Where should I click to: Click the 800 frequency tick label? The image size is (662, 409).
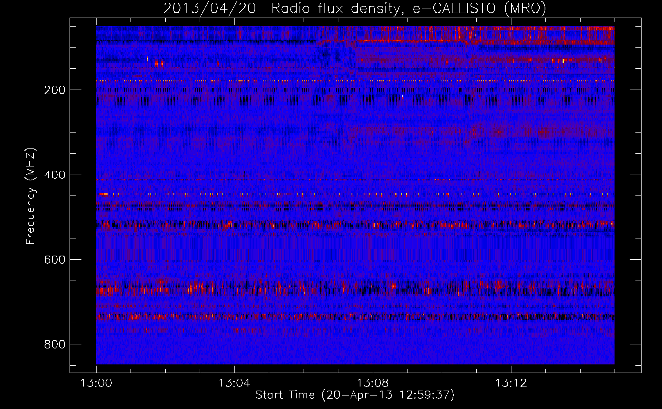(55, 345)
